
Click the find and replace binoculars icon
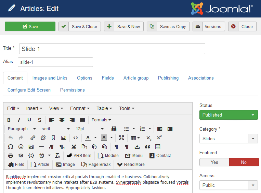114,129
